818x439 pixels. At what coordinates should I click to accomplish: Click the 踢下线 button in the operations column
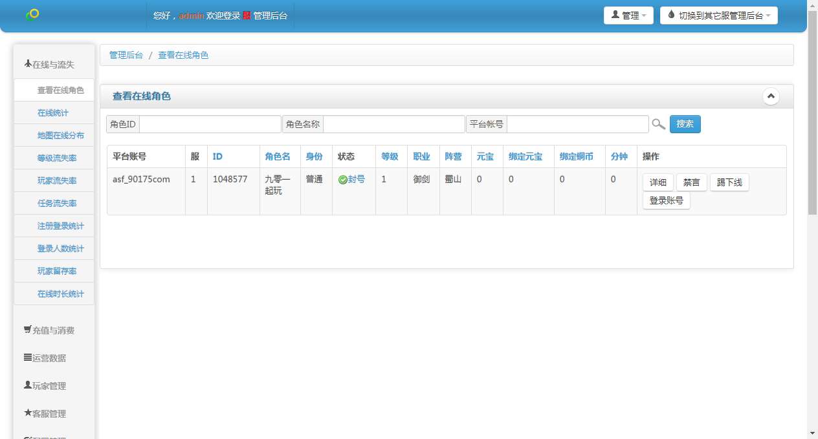(729, 182)
